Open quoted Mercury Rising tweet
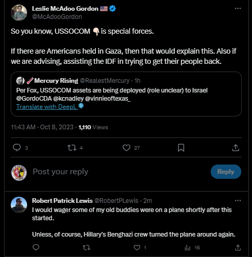This screenshot has height=257, width=252. pyautogui.click(x=126, y=94)
